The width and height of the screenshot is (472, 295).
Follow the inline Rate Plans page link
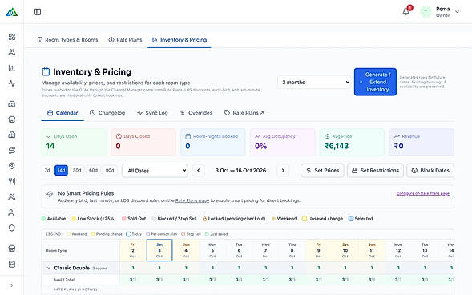click(192, 200)
